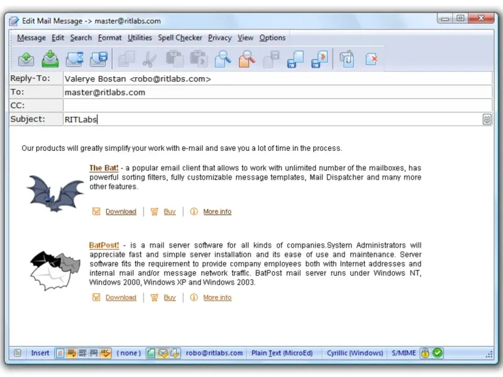Save message to Outbox green tray icon
Viewport: 503px width, 377px height.
point(50,59)
